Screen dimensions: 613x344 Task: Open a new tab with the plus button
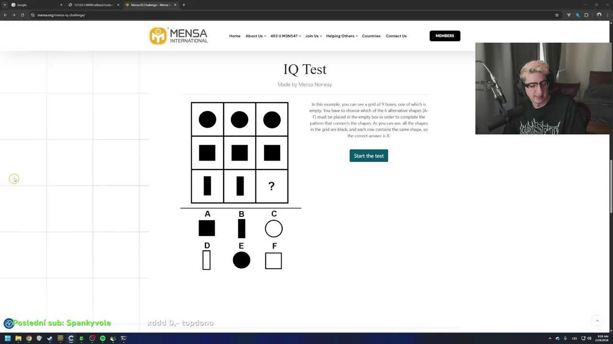click(184, 5)
